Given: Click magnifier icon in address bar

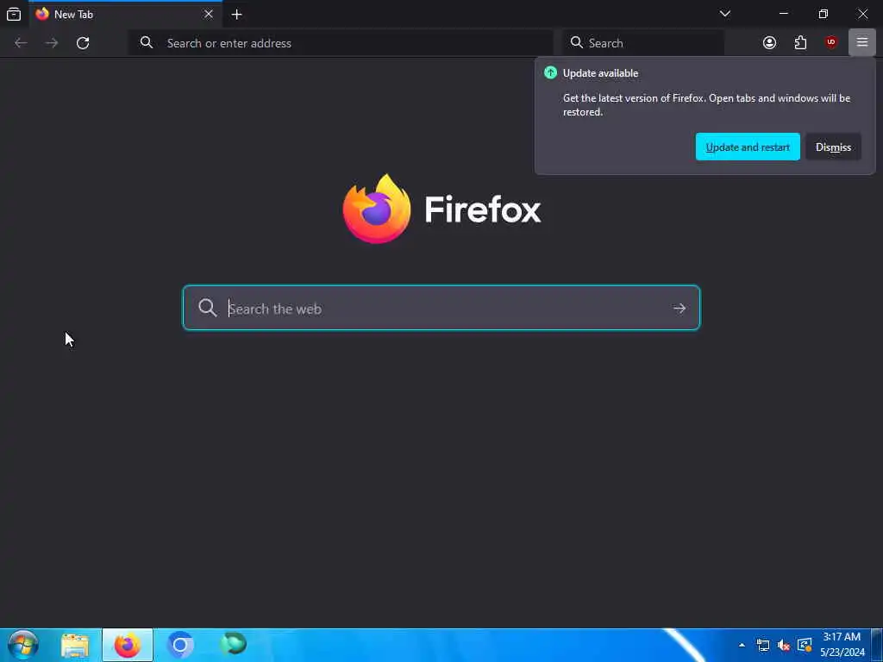Looking at the screenshot, I should click(x=147, y=43).
